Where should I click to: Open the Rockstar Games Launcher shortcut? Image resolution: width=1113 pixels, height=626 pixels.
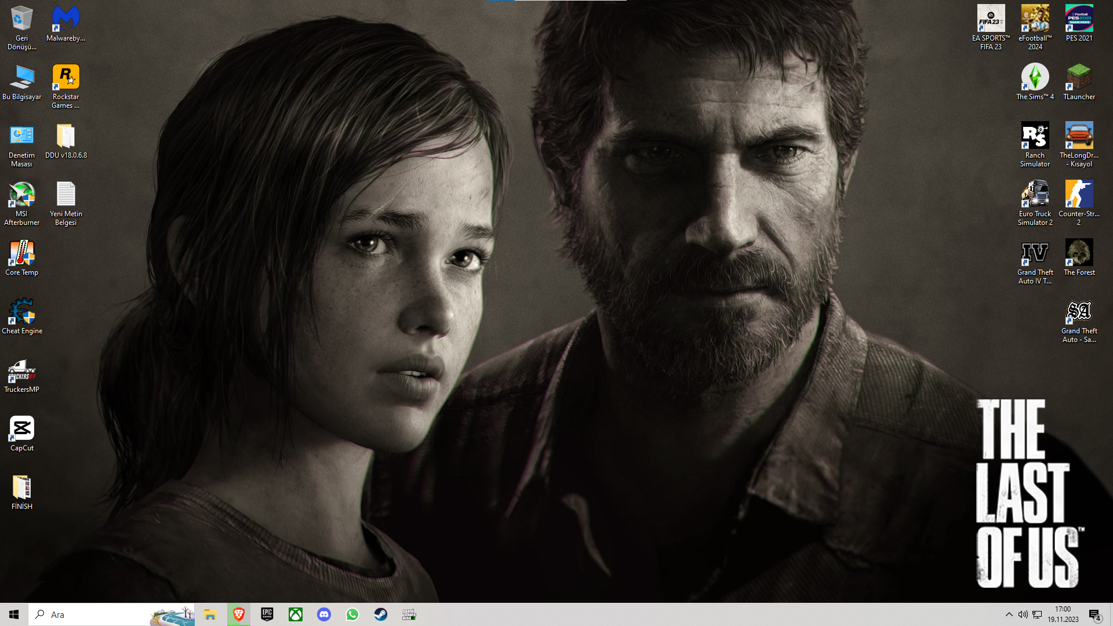66,86
